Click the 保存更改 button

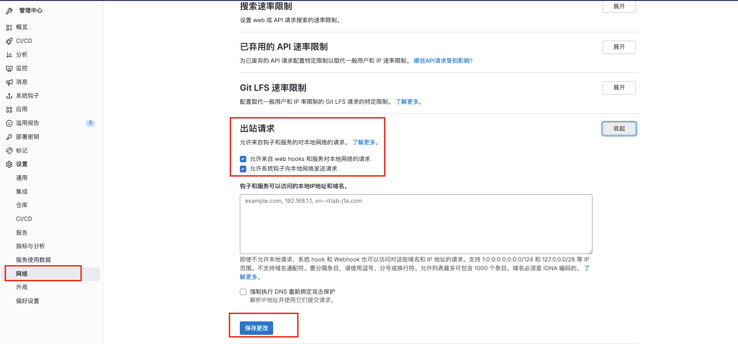click(x=256, y=328)
